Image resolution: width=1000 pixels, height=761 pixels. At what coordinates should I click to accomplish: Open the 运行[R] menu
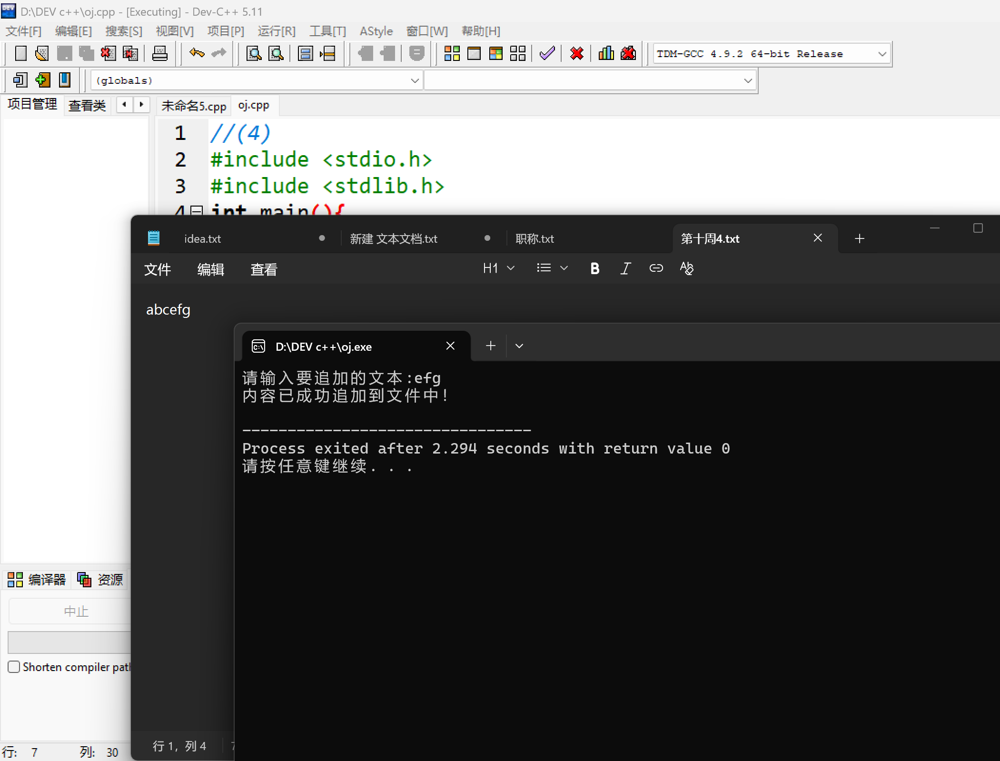[x=277, y=31]
